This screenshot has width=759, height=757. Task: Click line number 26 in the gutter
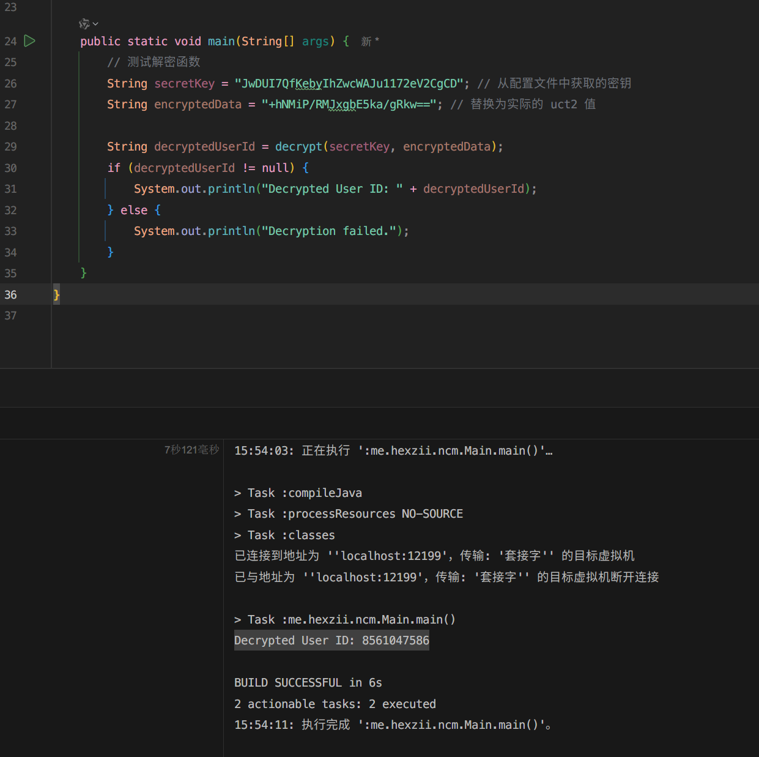pos(10,83)
